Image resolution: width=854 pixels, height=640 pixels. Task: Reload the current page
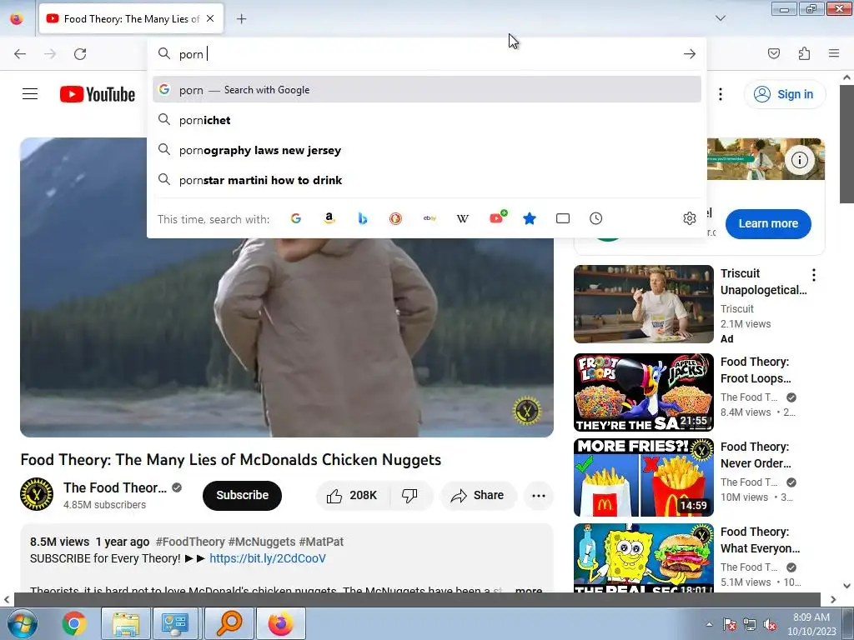[80, 54]
